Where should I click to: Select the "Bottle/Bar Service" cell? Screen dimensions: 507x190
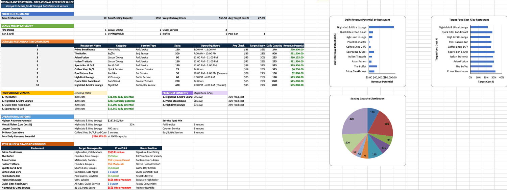click(148, 85)
